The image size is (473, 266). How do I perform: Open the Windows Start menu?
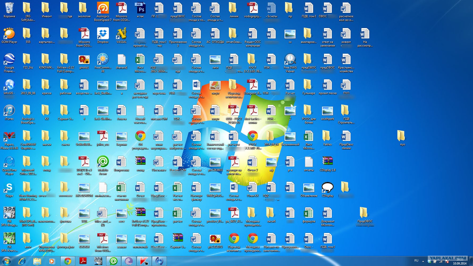7,261
